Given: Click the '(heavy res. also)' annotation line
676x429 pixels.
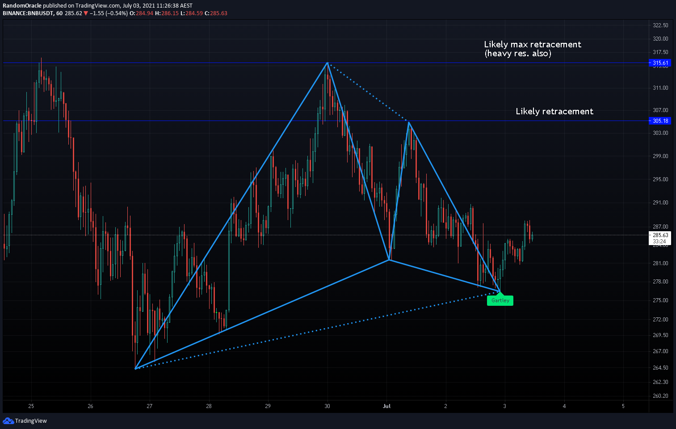Looking at the screenshot, I should tap(518, 54).
